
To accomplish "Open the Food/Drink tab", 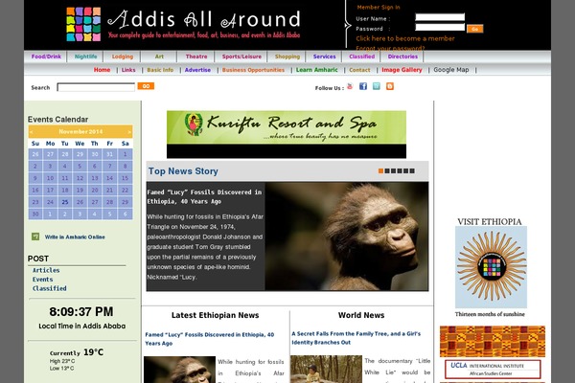I will tap(46, 56).
